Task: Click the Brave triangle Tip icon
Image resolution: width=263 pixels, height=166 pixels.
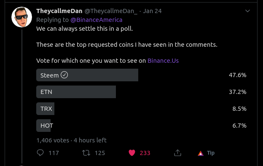Action: (201, 153)
